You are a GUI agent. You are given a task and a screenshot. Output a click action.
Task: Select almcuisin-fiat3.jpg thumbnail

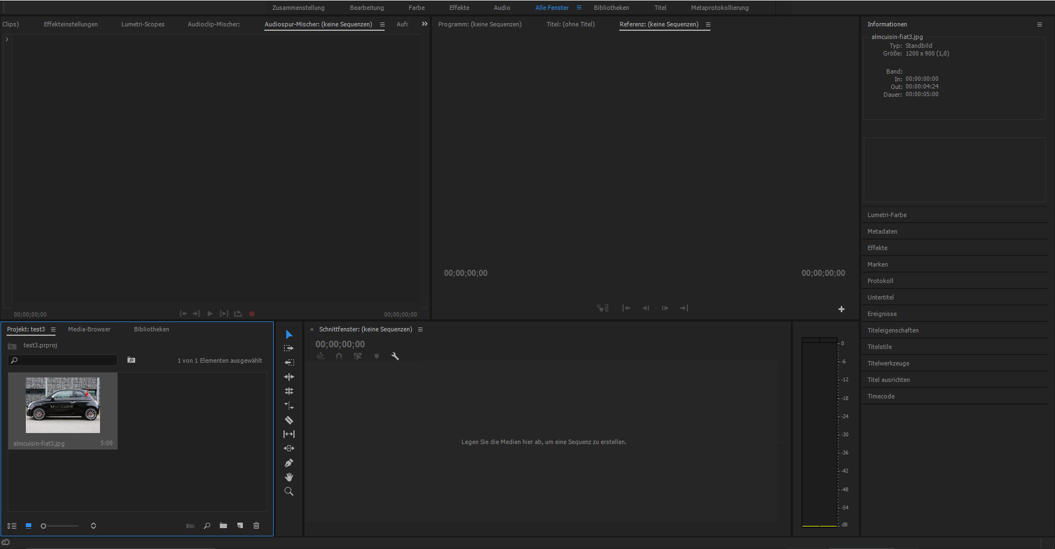point(63,405)
